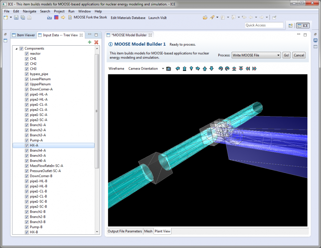
Task: Click the Cancel button
Action: tap(299, 55)
